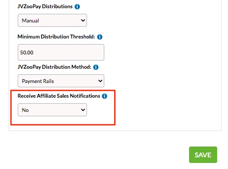Open the JVZooPay Distributions dropdown set to Manual

(52, 20)
